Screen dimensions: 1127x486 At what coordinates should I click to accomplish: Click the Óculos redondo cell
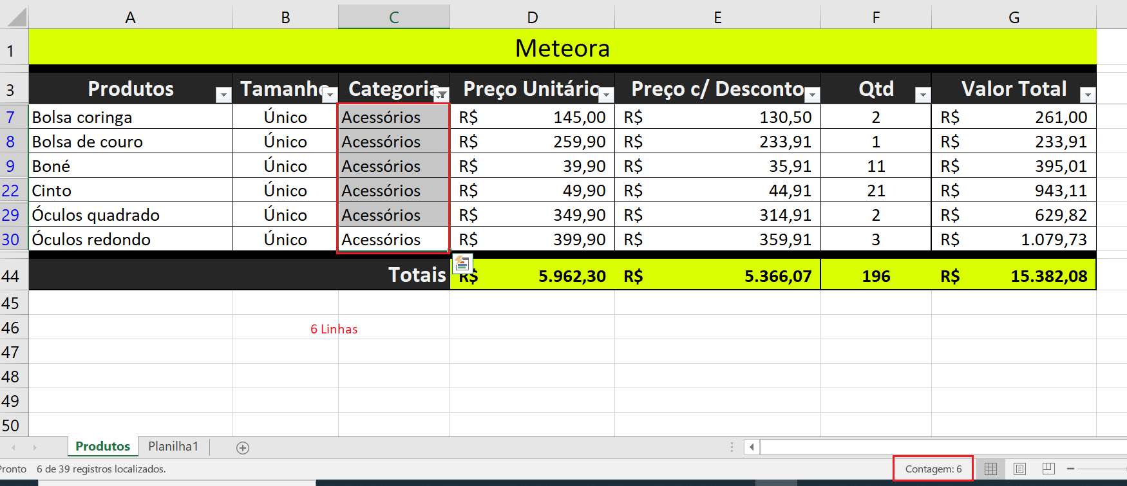click(x=130, y=239)
